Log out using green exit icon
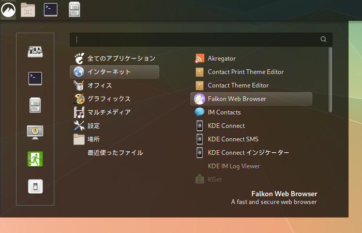 pyautogui.click(x=35, y=159)
